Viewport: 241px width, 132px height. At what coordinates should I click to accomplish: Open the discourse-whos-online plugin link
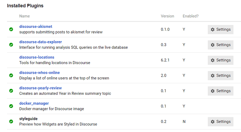pos(39,72)
